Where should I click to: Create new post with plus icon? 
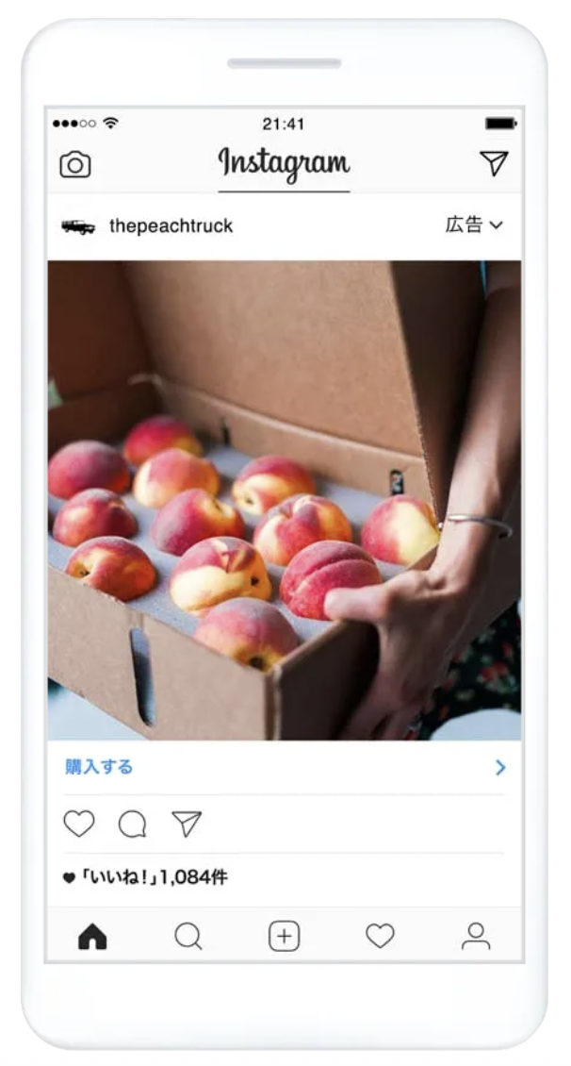(x=284, y=936)
